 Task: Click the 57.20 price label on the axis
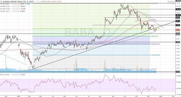pyautogui.click(x=178, y=72)
